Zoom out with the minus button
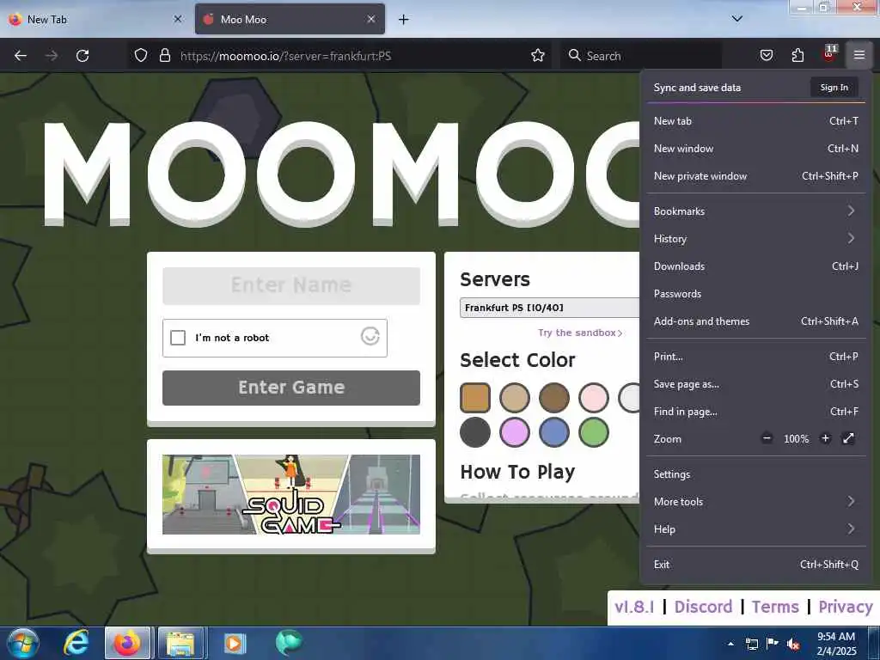This screenshot has height=660, width=880. coord(767,438)
